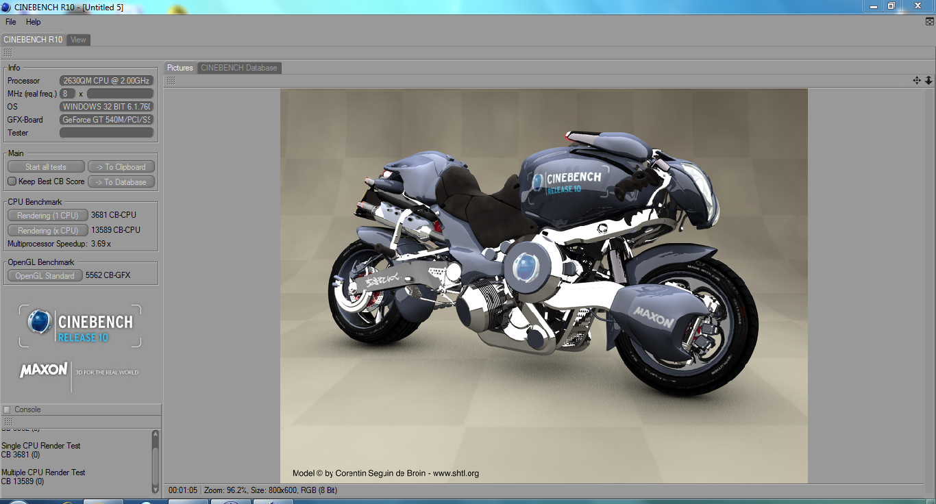The image size is (936, 504).
Task: Click the empty field after the MHz x
Action: pos(120,94)
